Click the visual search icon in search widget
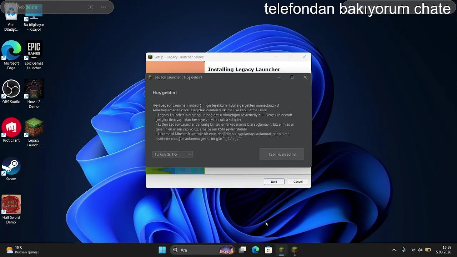 [x=91, y=7]
